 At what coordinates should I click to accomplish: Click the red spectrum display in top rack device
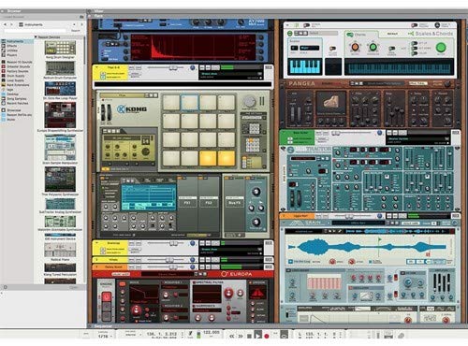click(x=193, y=47)
